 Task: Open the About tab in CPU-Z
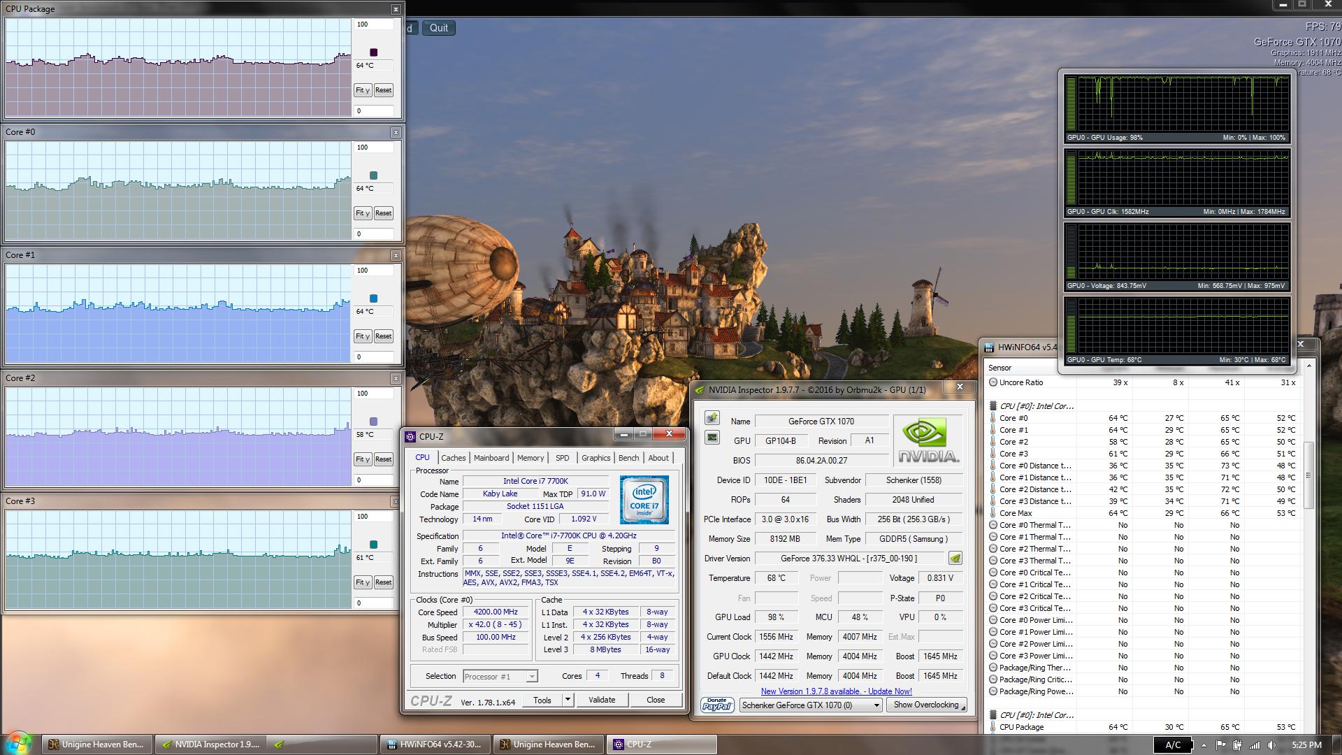(658, 458)
